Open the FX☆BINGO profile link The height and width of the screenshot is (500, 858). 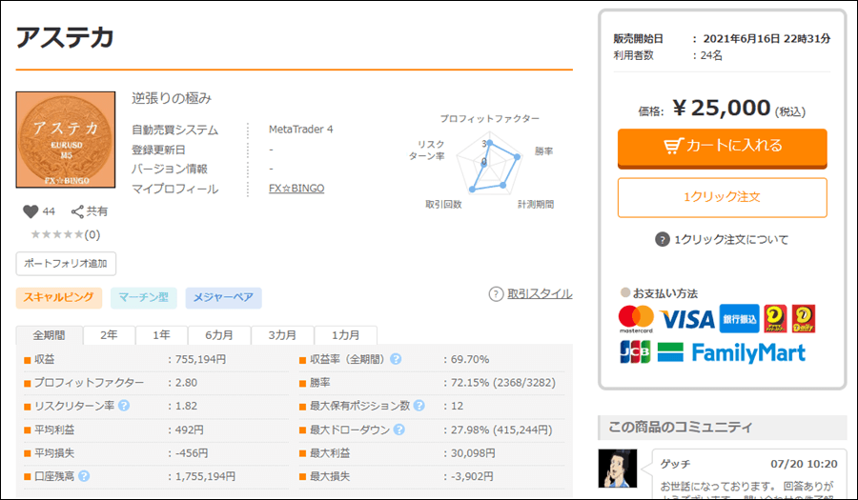point(296,189)
